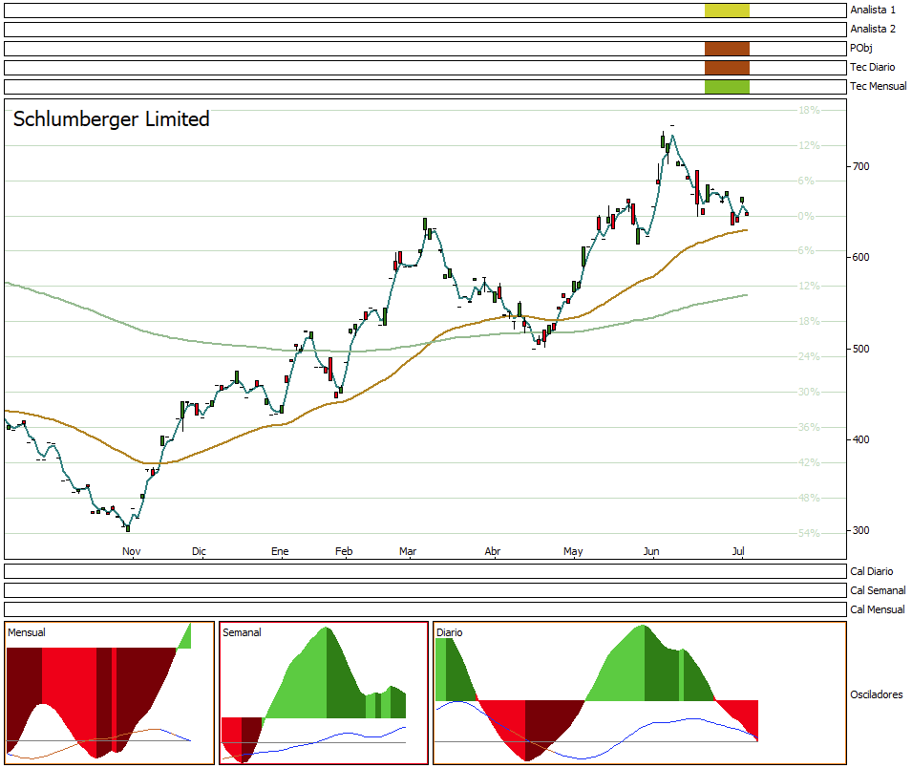Select the Cal Diario row label
The image size is (912, 768).
(x=871, y=572)
